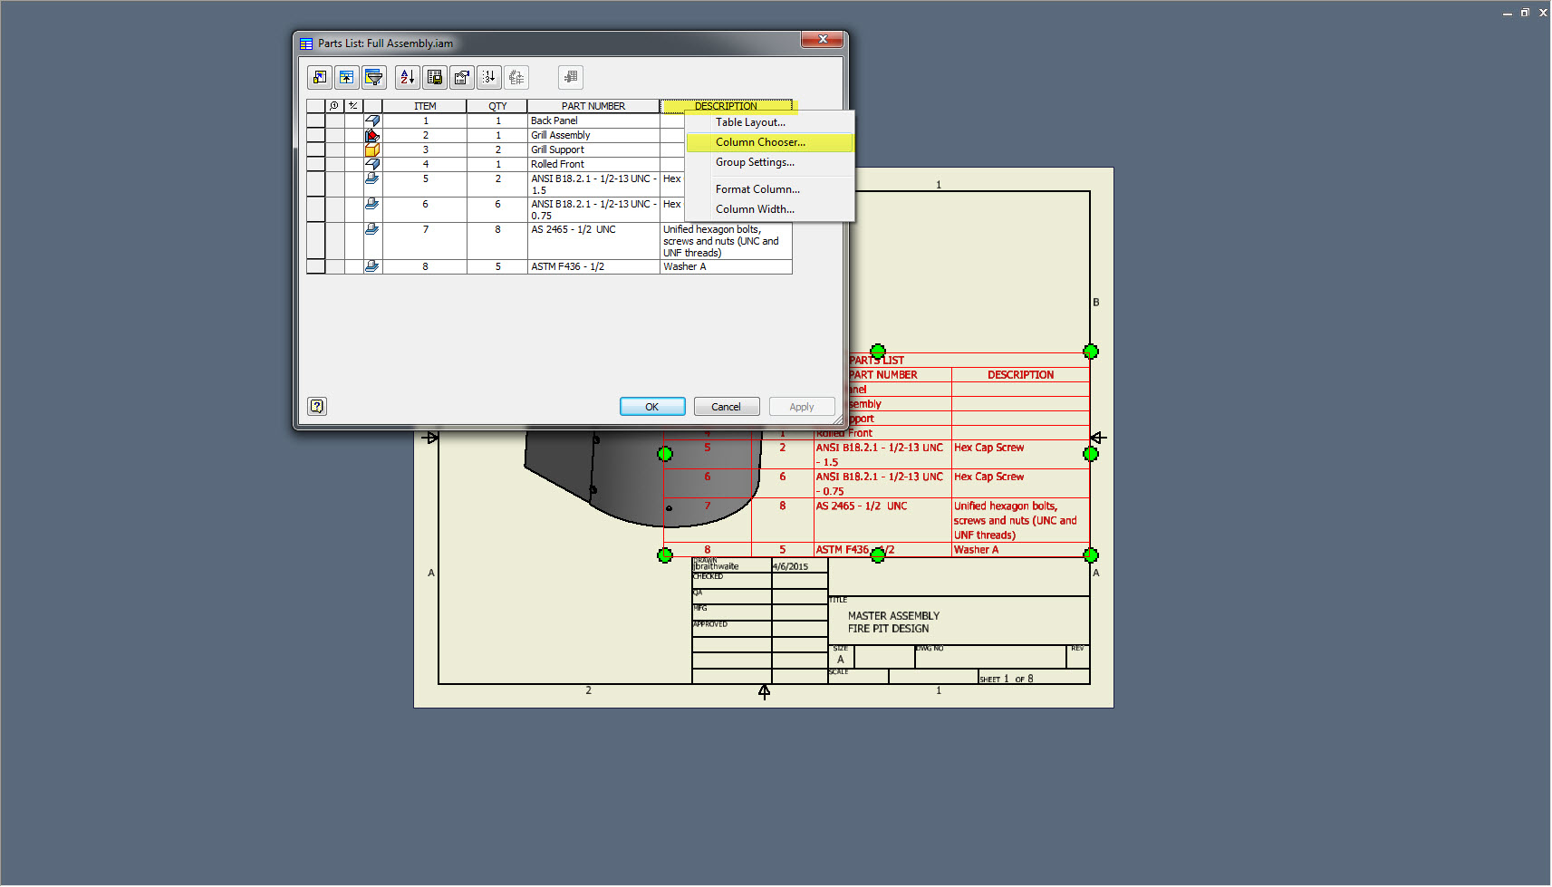Click the top-right green grip of drawing parts list
1552x887 pixels.
[x=1091, y=352]
